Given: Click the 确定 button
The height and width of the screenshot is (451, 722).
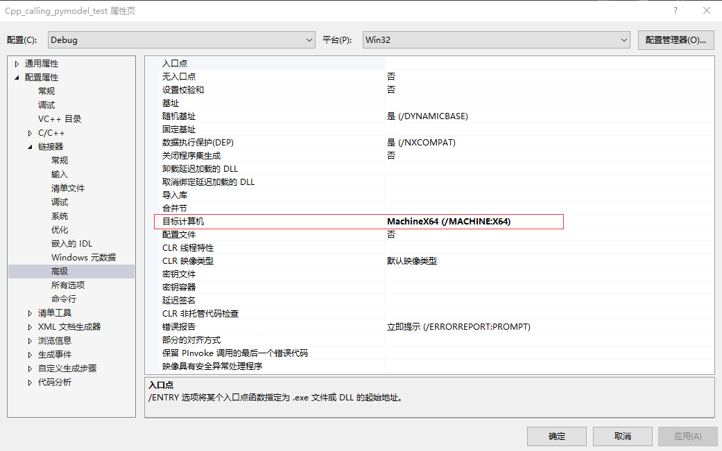Looking at the screenshot, I should [x=557, y=436].
